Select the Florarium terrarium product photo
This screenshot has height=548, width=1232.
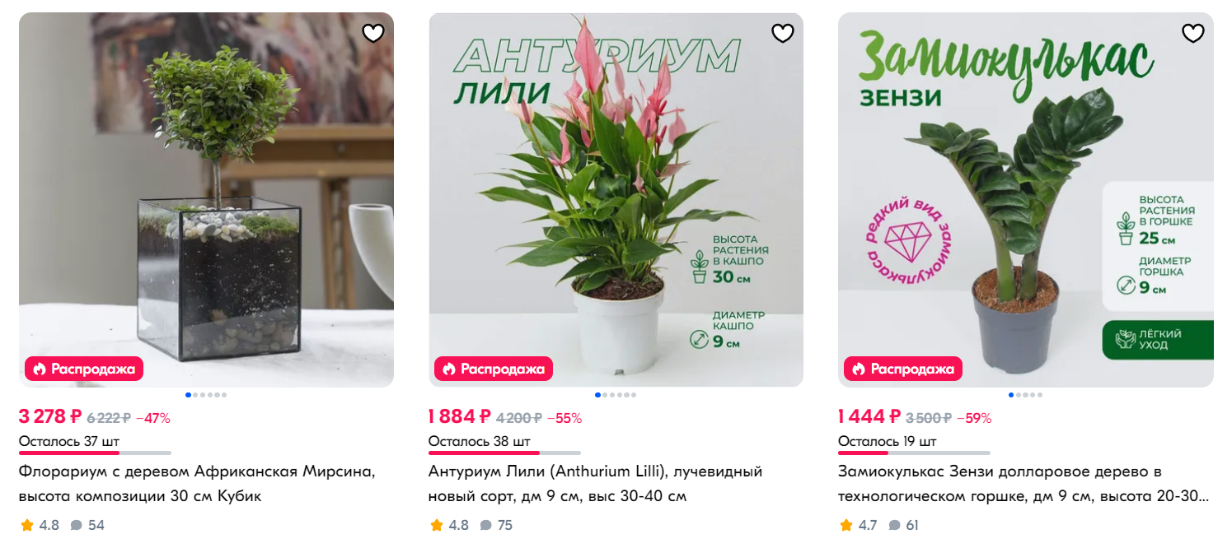pyautogui.click(x=206, y=200)
